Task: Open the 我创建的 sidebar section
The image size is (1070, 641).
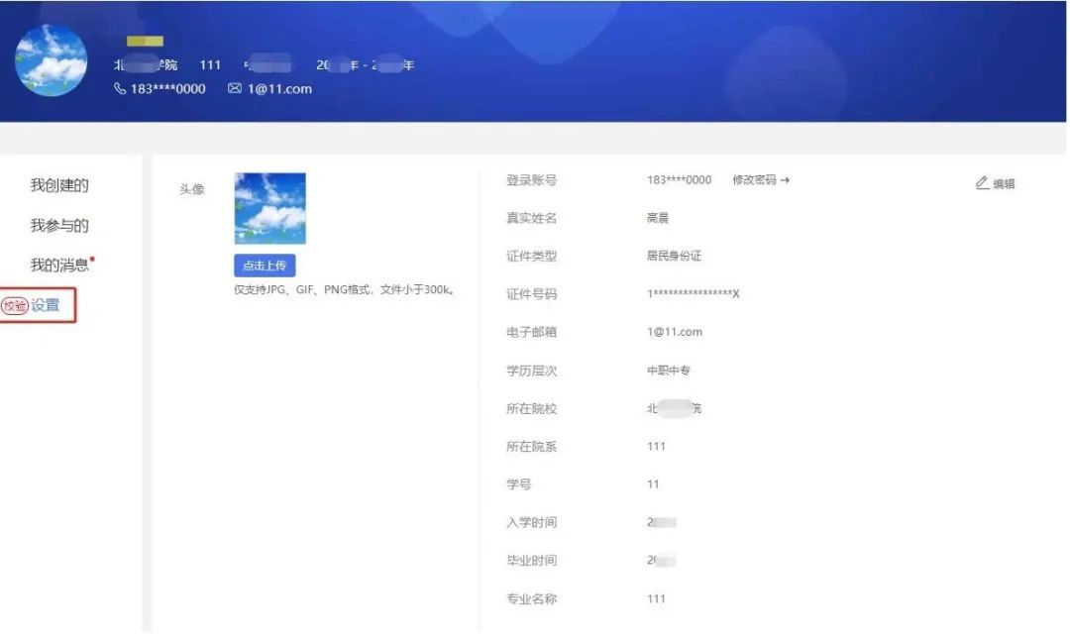Action: (59, 185)
